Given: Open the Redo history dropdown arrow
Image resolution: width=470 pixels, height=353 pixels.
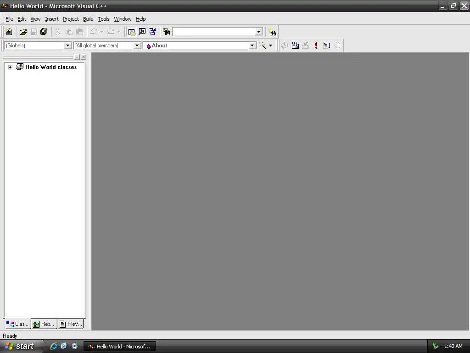Looking at the screenshot, I should point(119,32).
